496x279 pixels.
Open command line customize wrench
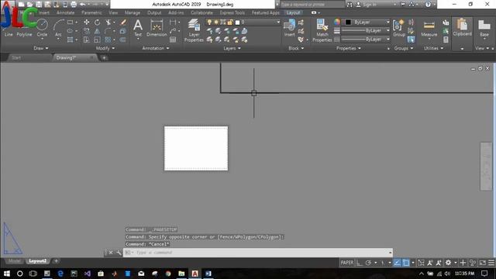[119, 253]
